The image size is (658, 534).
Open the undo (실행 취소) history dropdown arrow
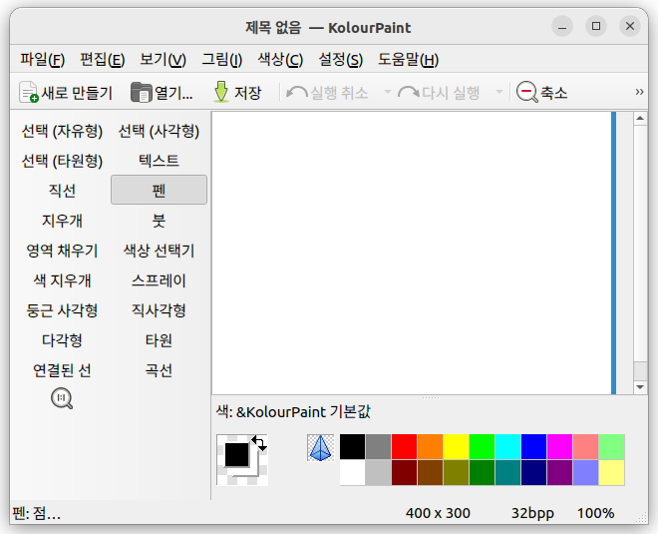[x=388, y=92]
